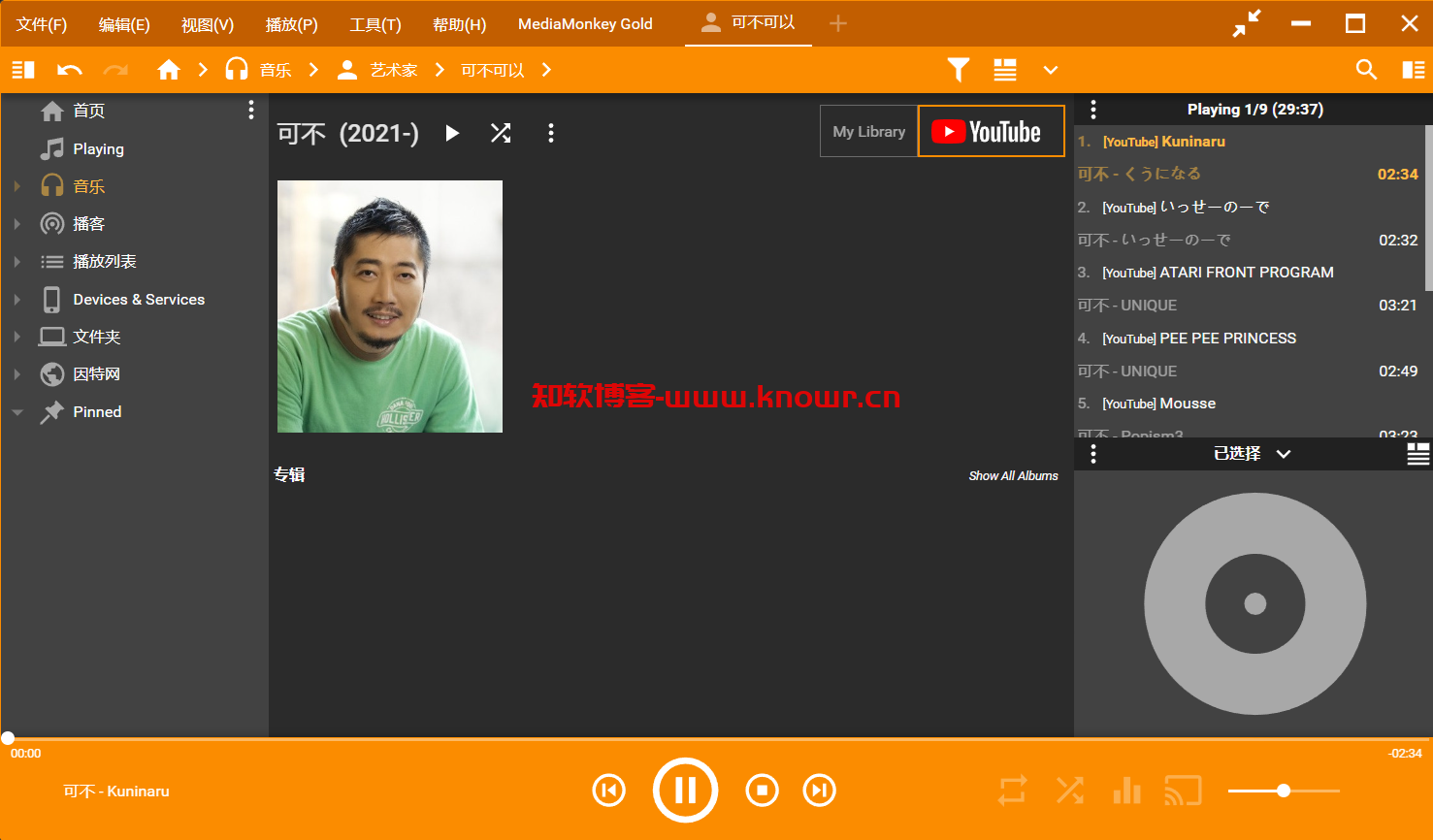The image size is (1433, 840).
Task: Click the artist photo thumbnail
Action: tap(390, 307)
